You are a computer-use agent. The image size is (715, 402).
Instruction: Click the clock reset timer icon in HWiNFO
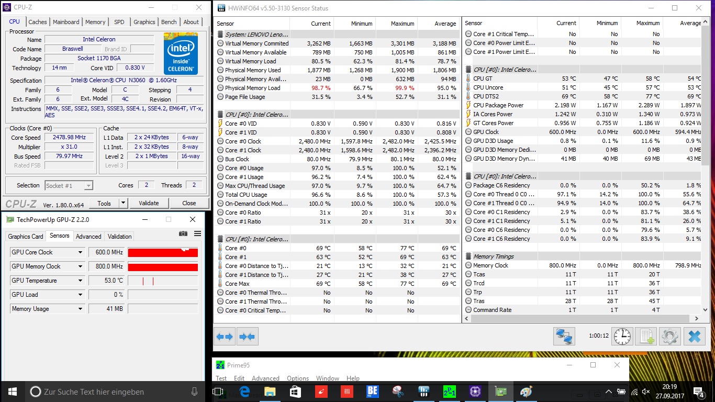tap(622, 337)
